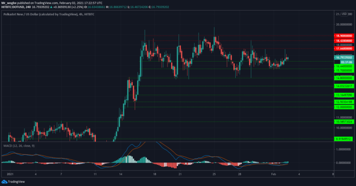
Task: Click the MACD (12, 26, close, 9) indicator title
Action: pos(19,146)
